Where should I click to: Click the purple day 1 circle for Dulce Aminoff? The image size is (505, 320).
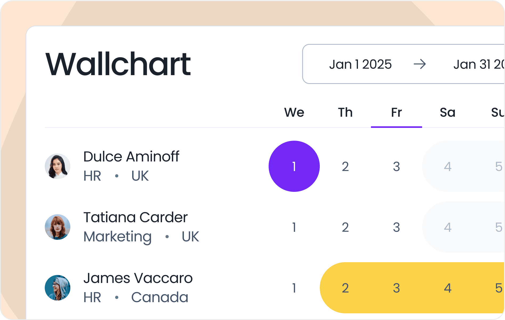(294, 166)
